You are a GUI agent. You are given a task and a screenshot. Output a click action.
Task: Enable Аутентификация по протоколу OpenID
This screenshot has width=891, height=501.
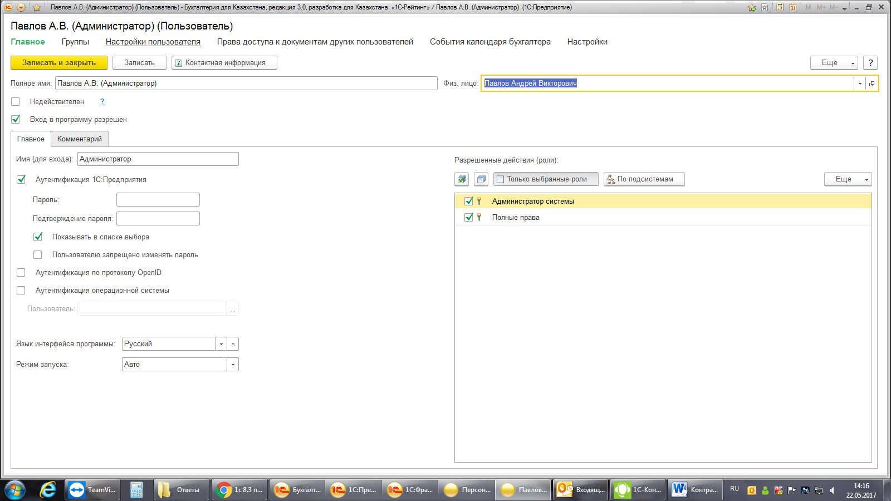tap(21, 273)
